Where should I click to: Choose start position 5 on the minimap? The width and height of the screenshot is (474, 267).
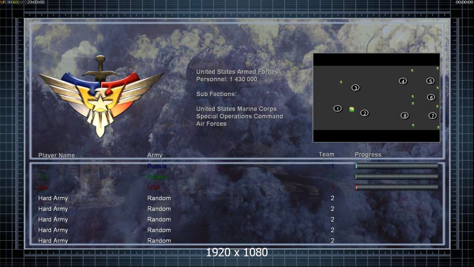[430, 81]
